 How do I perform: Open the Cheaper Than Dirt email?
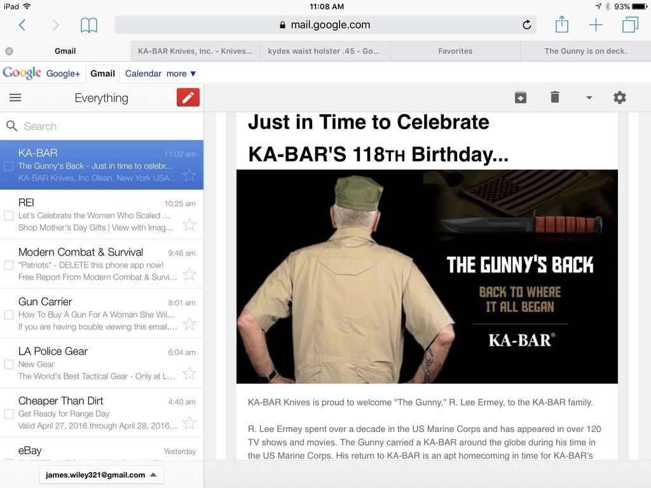tap(102, 412)
